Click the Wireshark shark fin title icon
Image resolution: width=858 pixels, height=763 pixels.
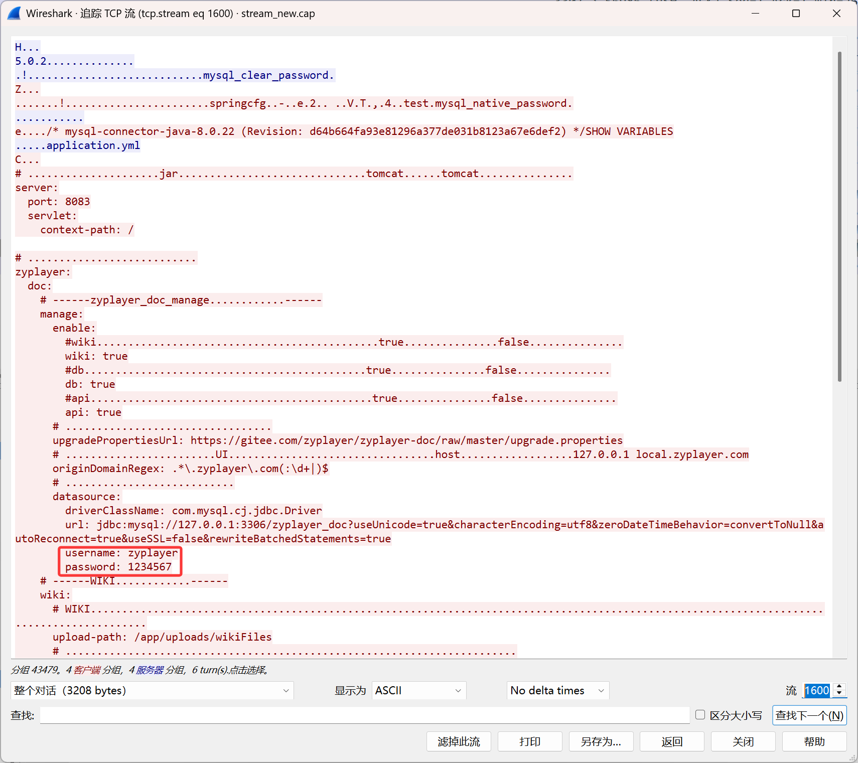[x=14, y=14]
